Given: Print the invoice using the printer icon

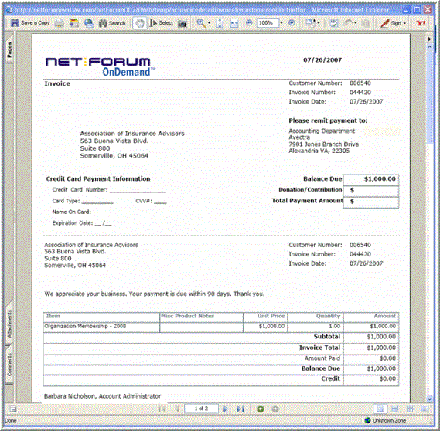Looking at the screenshot, I should [60, 23].
